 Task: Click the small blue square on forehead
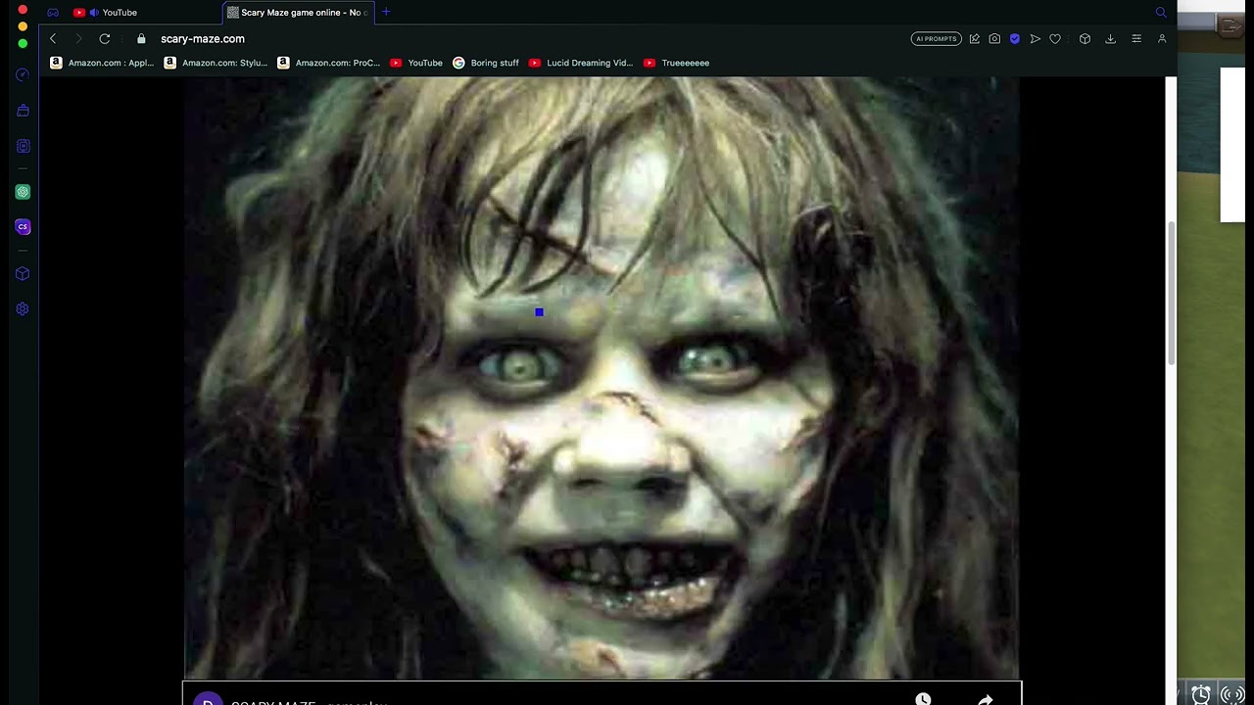tap(539, 312)
